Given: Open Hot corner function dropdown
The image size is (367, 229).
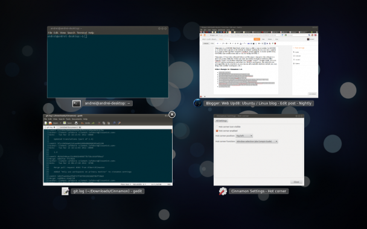Looking at the screenshot, I should point(257,142).
